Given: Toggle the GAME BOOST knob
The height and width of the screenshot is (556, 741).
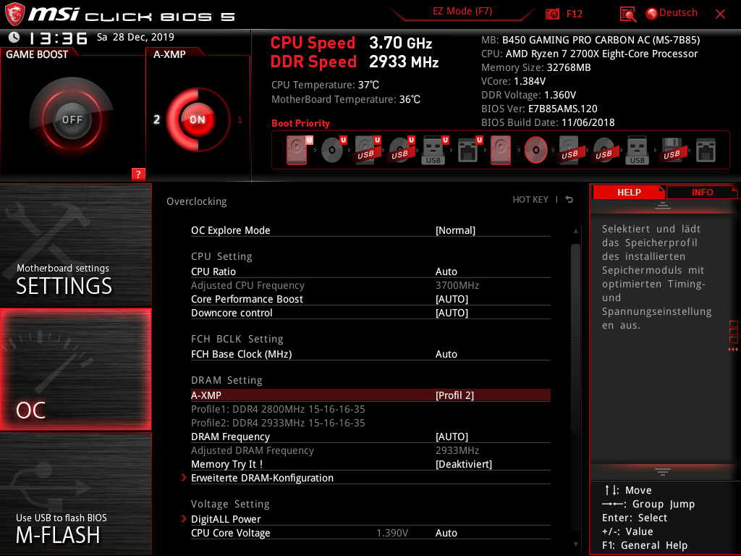Looking at the screenshot, I should (72, 119).
